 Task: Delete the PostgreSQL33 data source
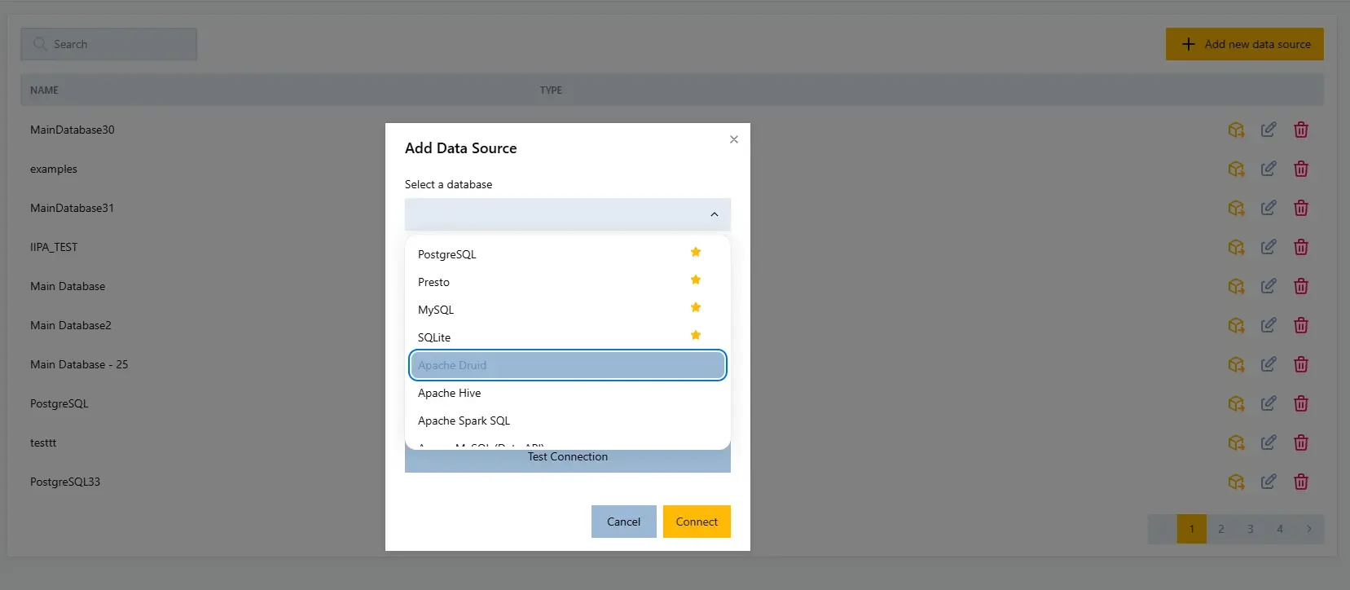tap(1301, 482)
